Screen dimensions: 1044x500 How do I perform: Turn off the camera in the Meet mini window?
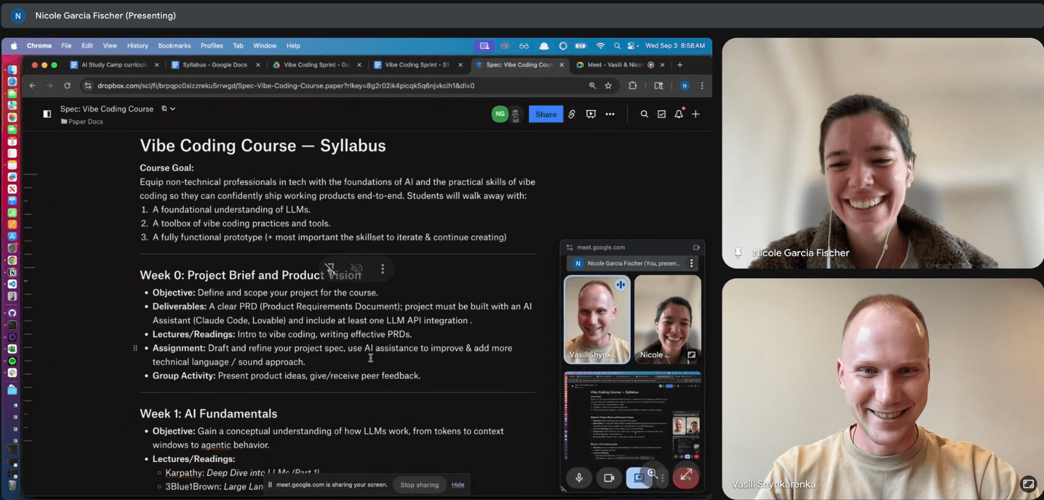608,477
